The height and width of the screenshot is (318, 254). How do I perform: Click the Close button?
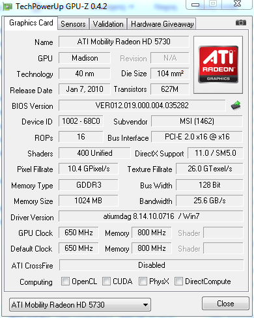click(225, 304)
